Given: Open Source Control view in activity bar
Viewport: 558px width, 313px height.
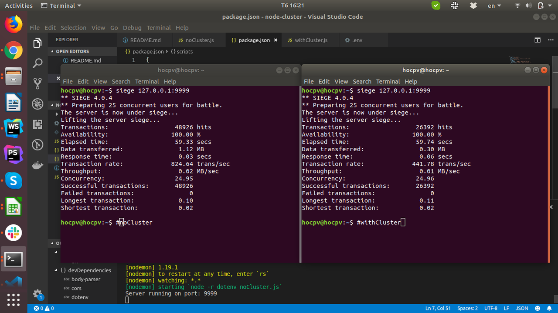Looking at the screenshot, I should point(37,83).
